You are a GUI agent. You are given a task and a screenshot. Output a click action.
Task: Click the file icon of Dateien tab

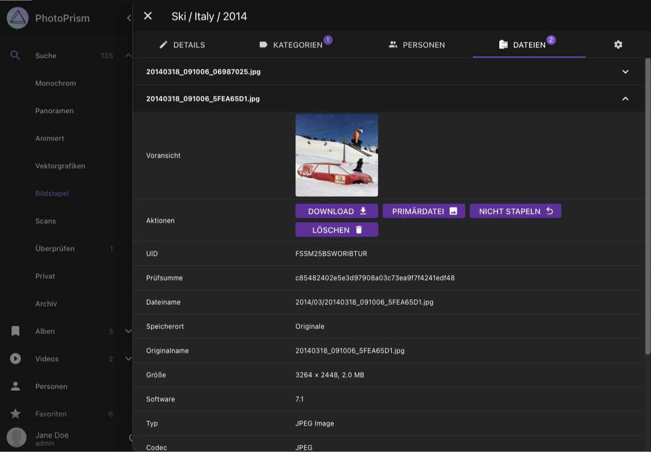pos(503,44)
